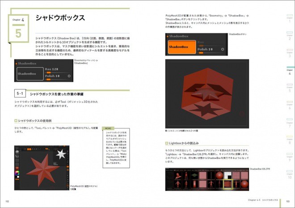Toggle the polish circle beside Res 128 panel

(x=69, y=76)
